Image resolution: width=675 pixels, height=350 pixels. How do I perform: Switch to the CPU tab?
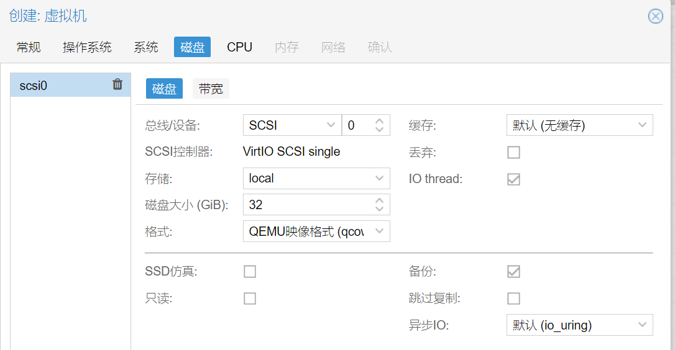pyautogui.click(x=239, y=47)
